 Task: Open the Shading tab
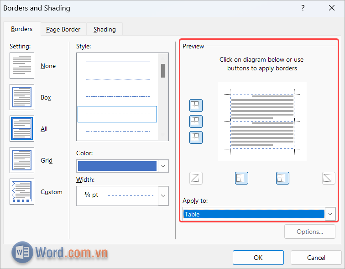(105, 29)
